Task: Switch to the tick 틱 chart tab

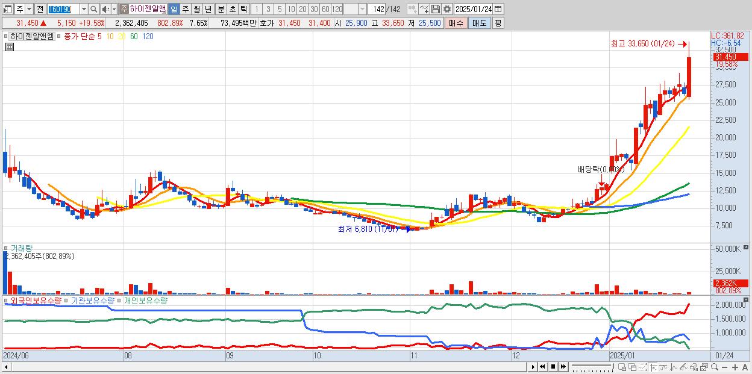Action: (243, 10)
